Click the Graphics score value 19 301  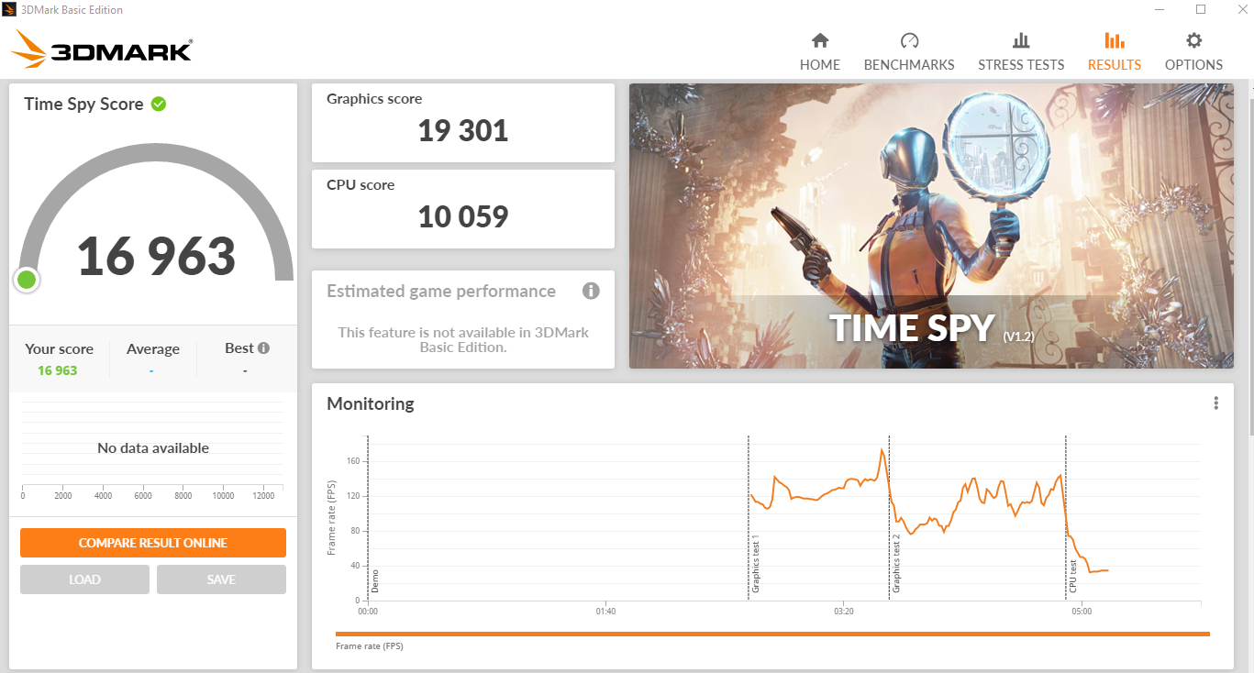(x=463, y=131)
